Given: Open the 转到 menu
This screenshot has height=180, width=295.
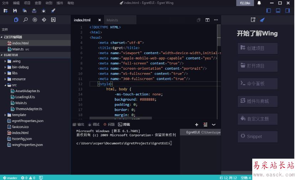Looking at the screenshot, I should click(49, 3).
